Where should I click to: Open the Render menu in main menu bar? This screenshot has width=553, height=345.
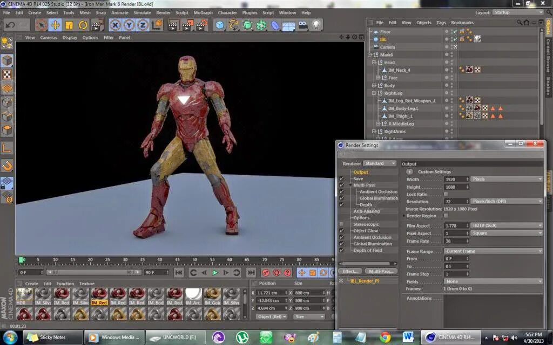[x=163, y=13]
